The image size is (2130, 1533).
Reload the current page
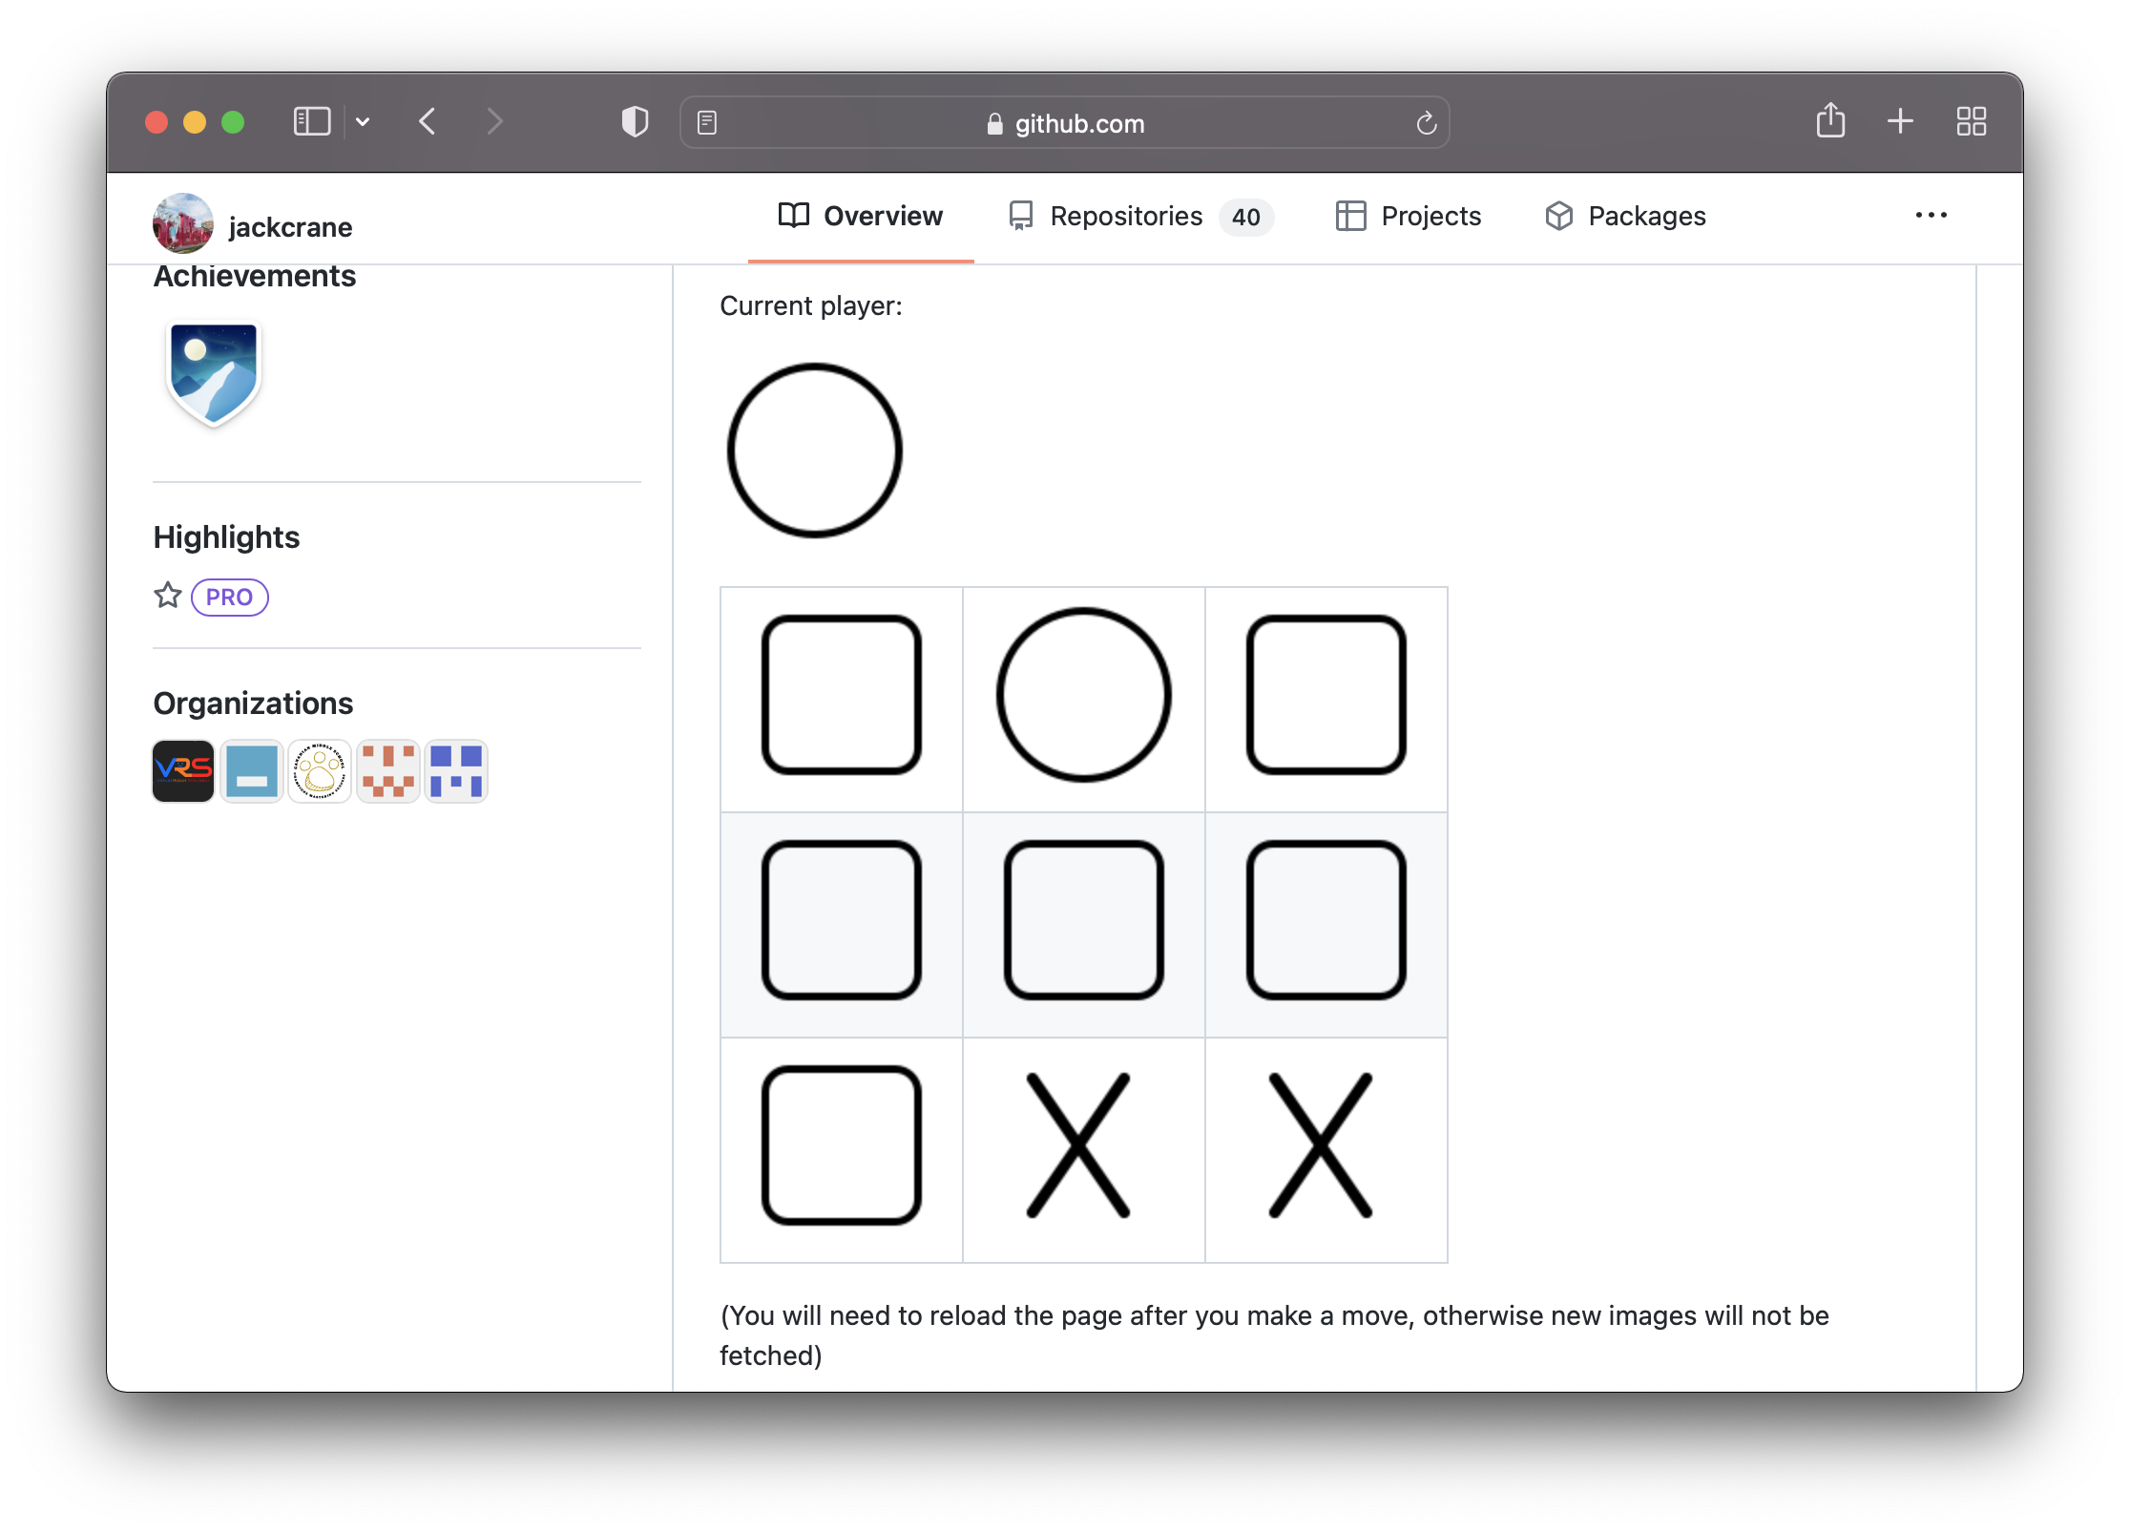1426,121
